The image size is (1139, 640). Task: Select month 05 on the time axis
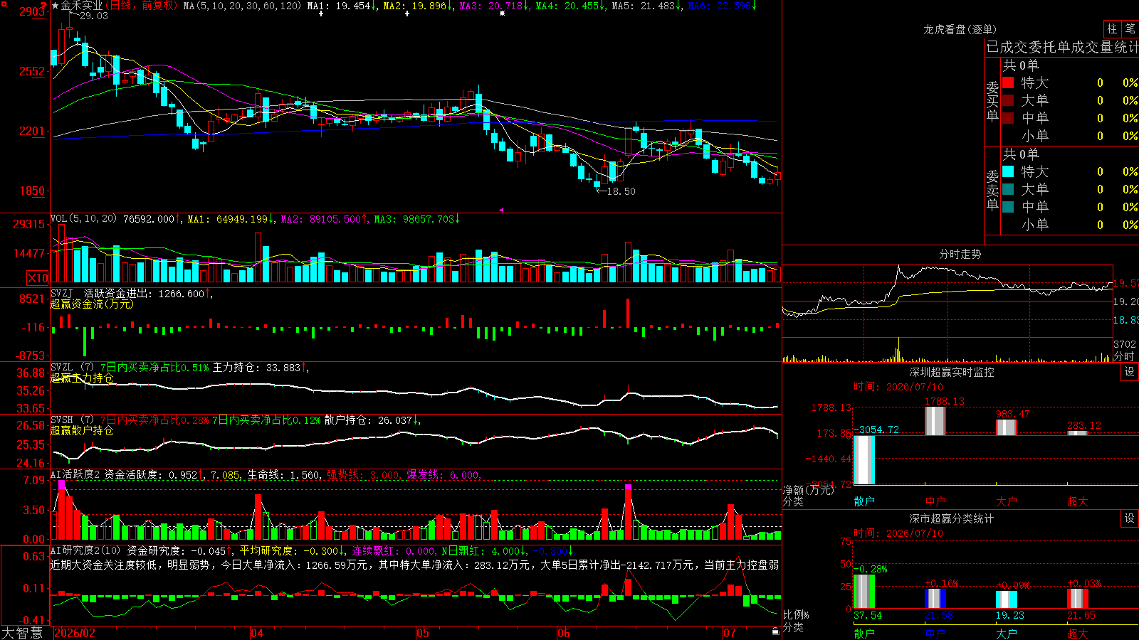pyautogui.click(x=423, y=633)
